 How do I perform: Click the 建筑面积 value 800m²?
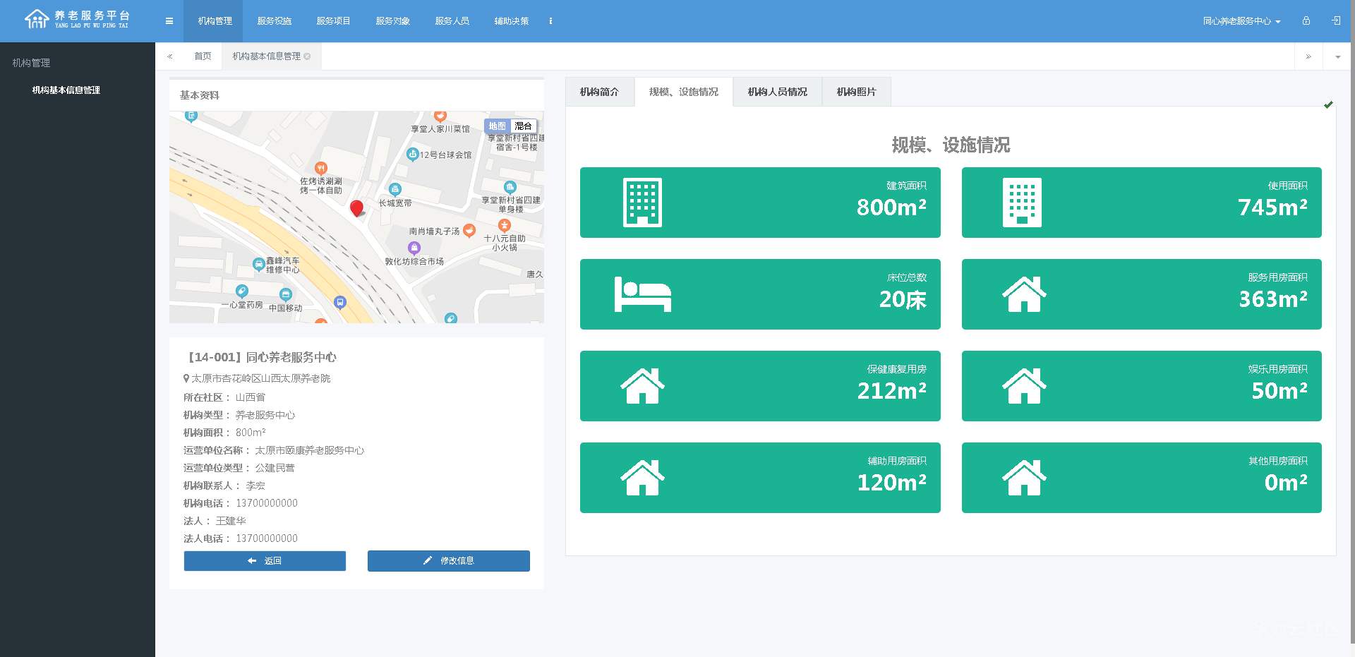click(x=891, y=207)
